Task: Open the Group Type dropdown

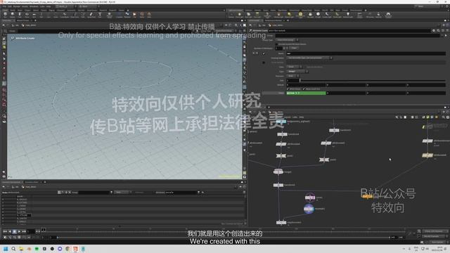Action: coord(288,40)
